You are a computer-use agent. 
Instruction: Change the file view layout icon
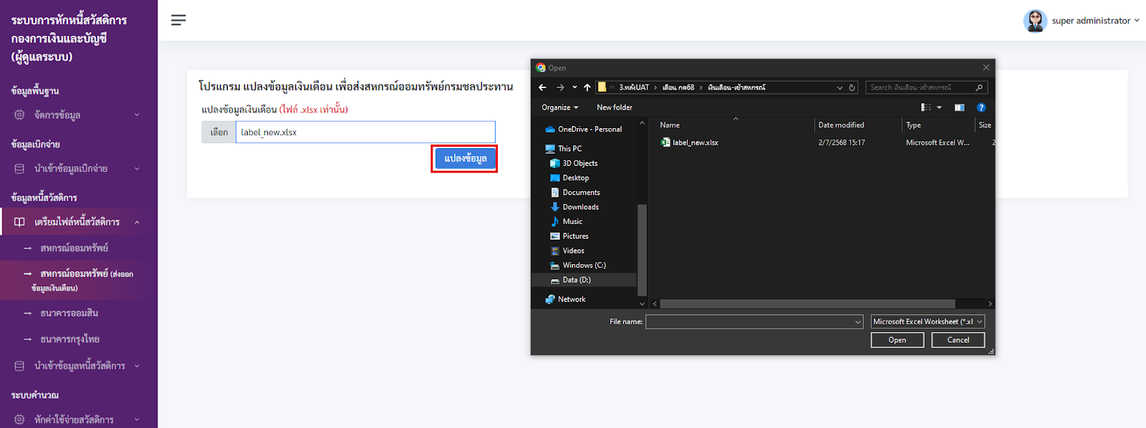926,107
